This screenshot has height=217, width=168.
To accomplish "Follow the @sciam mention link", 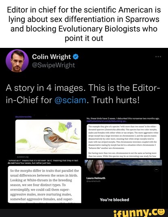I will click(71, 100).
